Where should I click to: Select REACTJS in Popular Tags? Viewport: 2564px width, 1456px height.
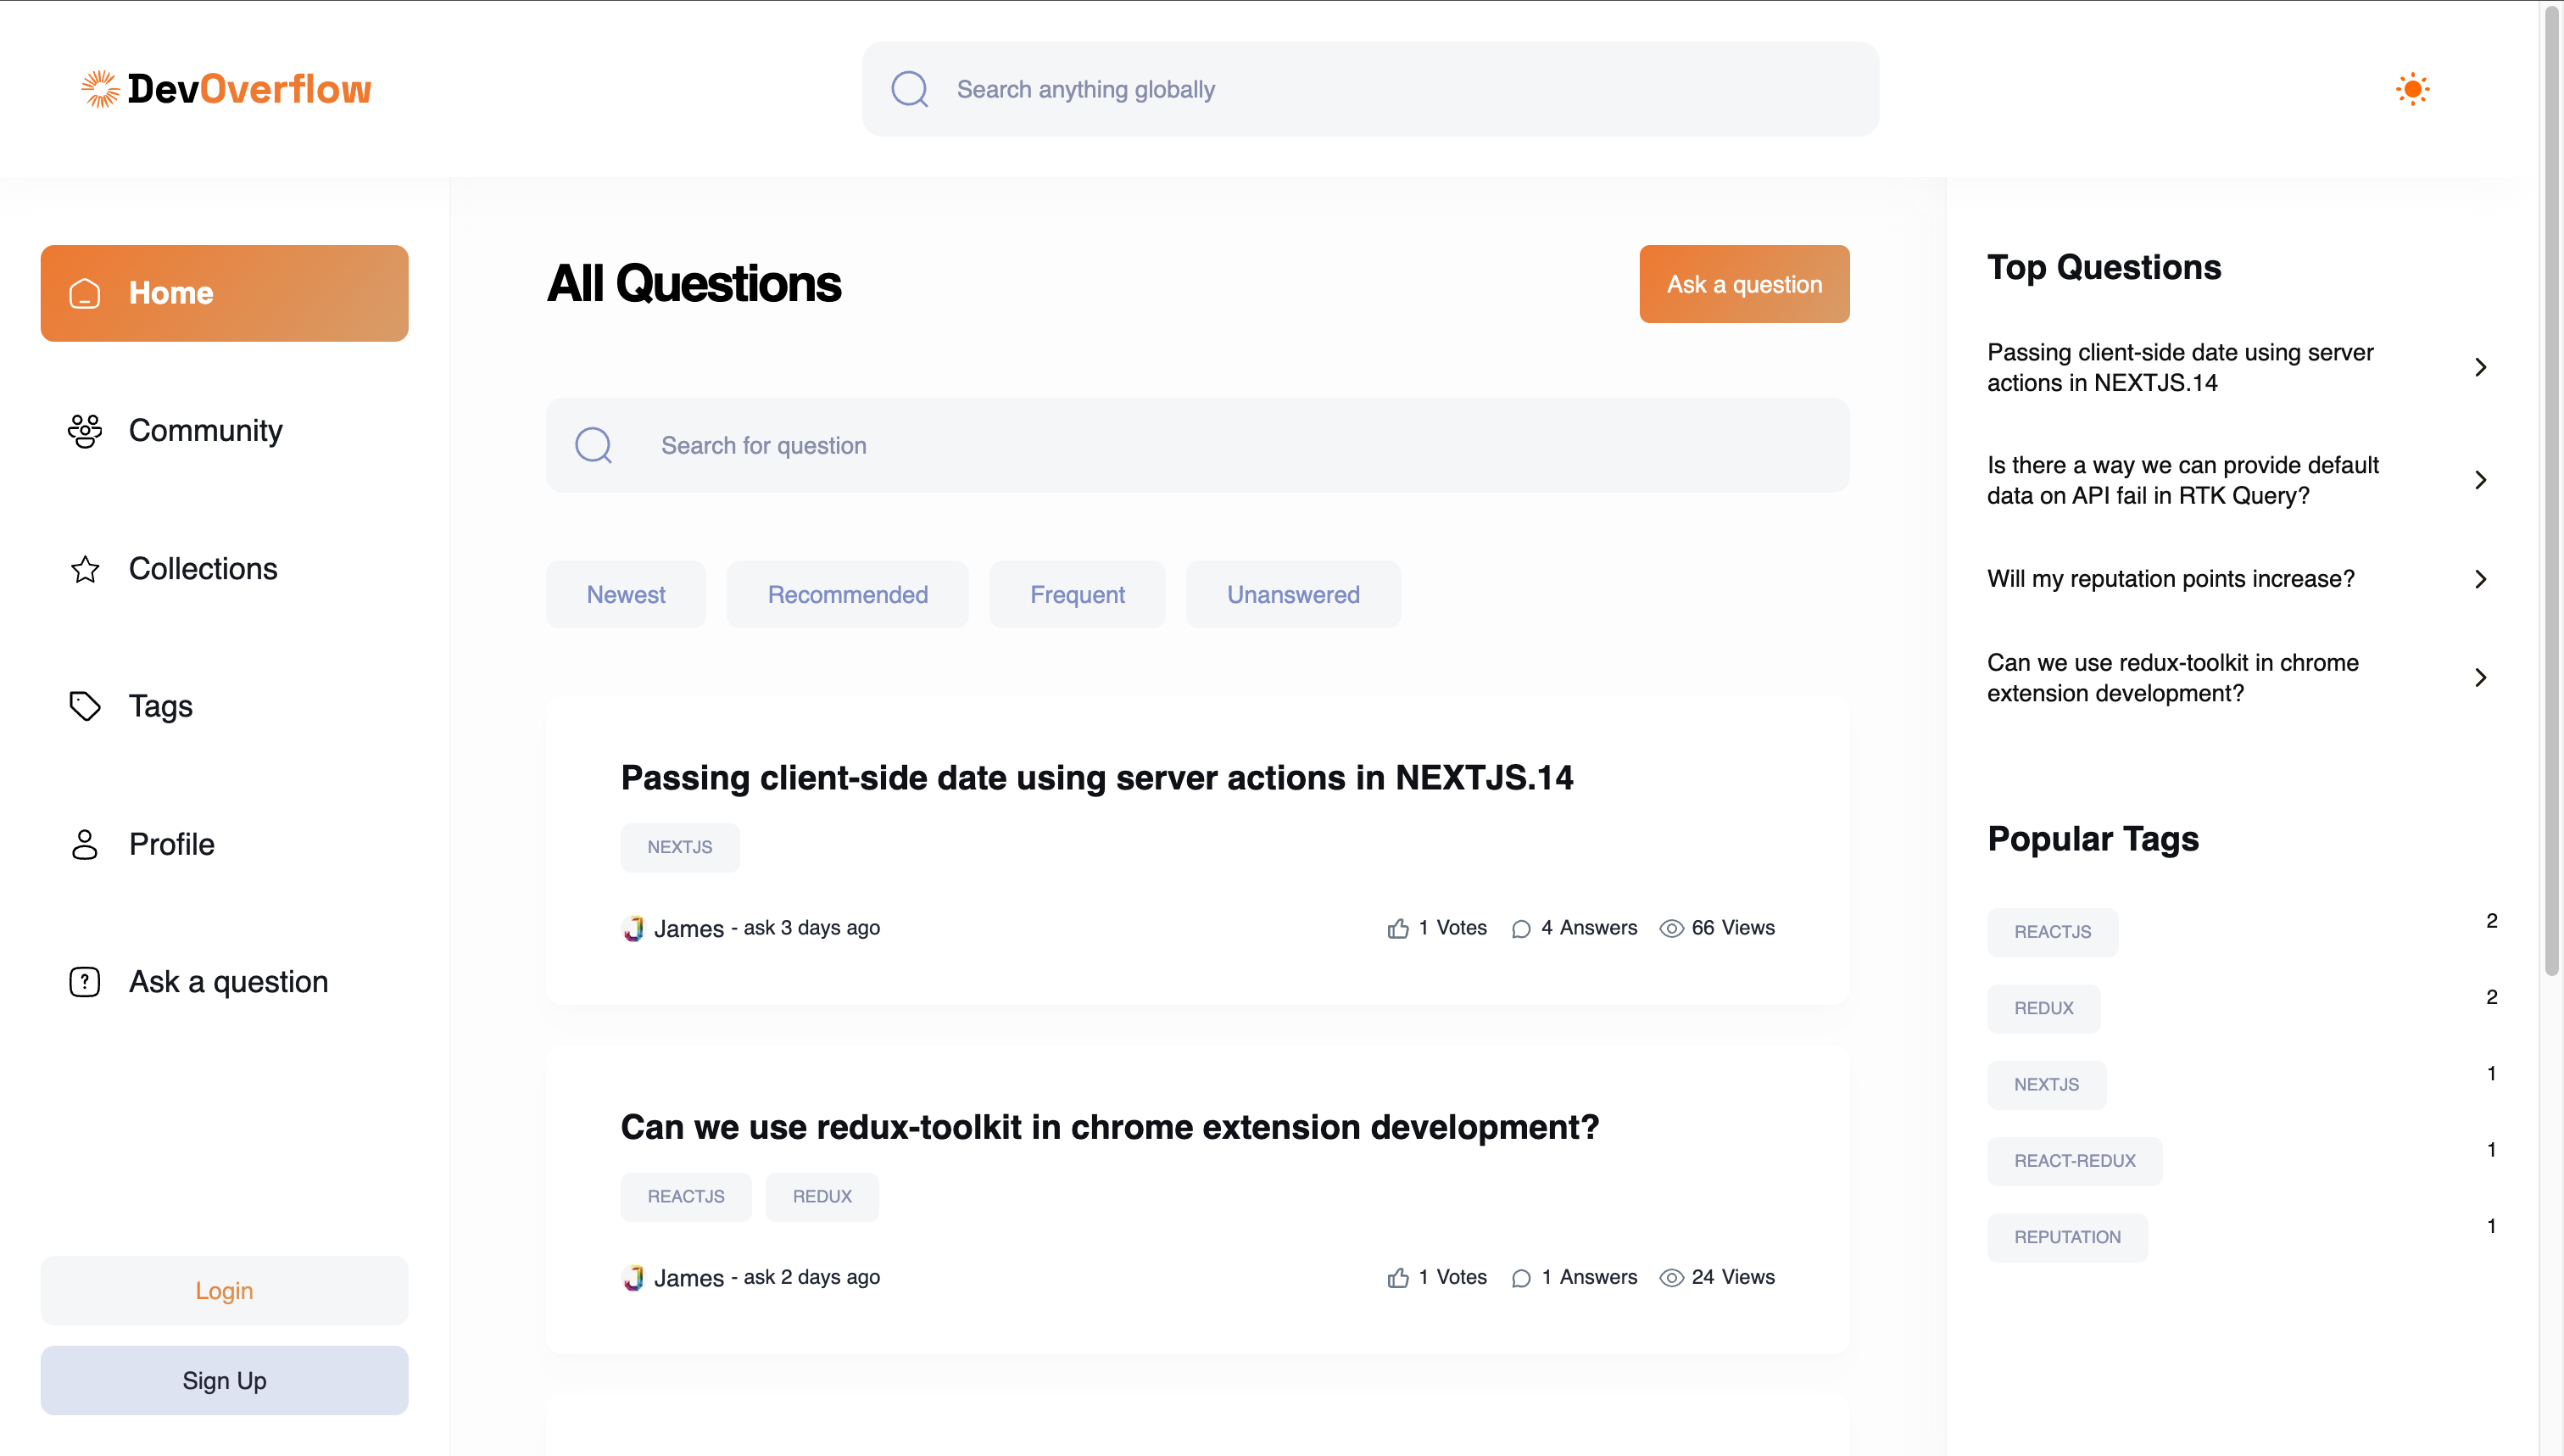pos(2052,933)
